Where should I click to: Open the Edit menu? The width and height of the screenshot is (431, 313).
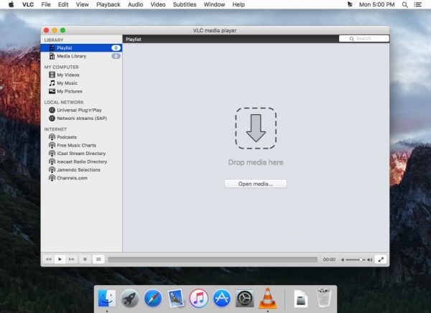tap(63, 4)
